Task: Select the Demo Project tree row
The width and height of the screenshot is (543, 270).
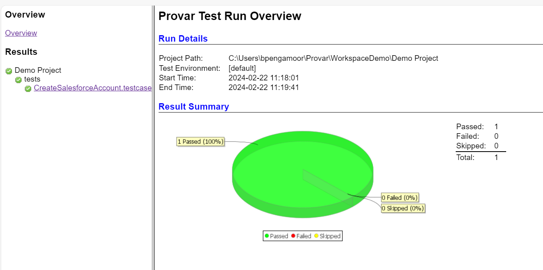Action: point(33,70)
